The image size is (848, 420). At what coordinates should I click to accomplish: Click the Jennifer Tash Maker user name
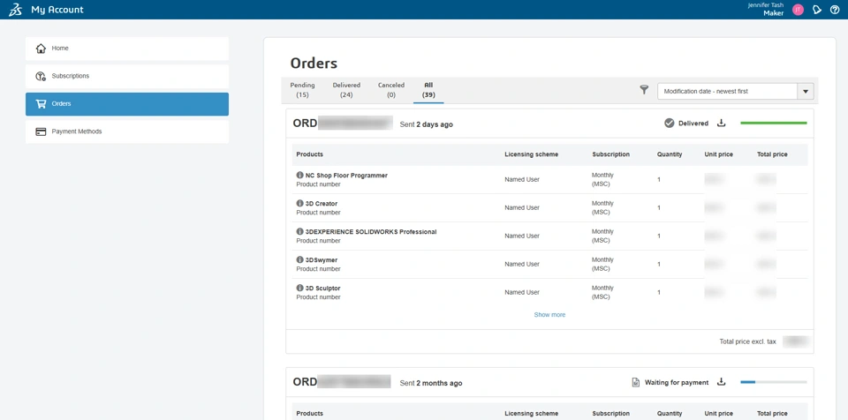click(x=765, y=9)
